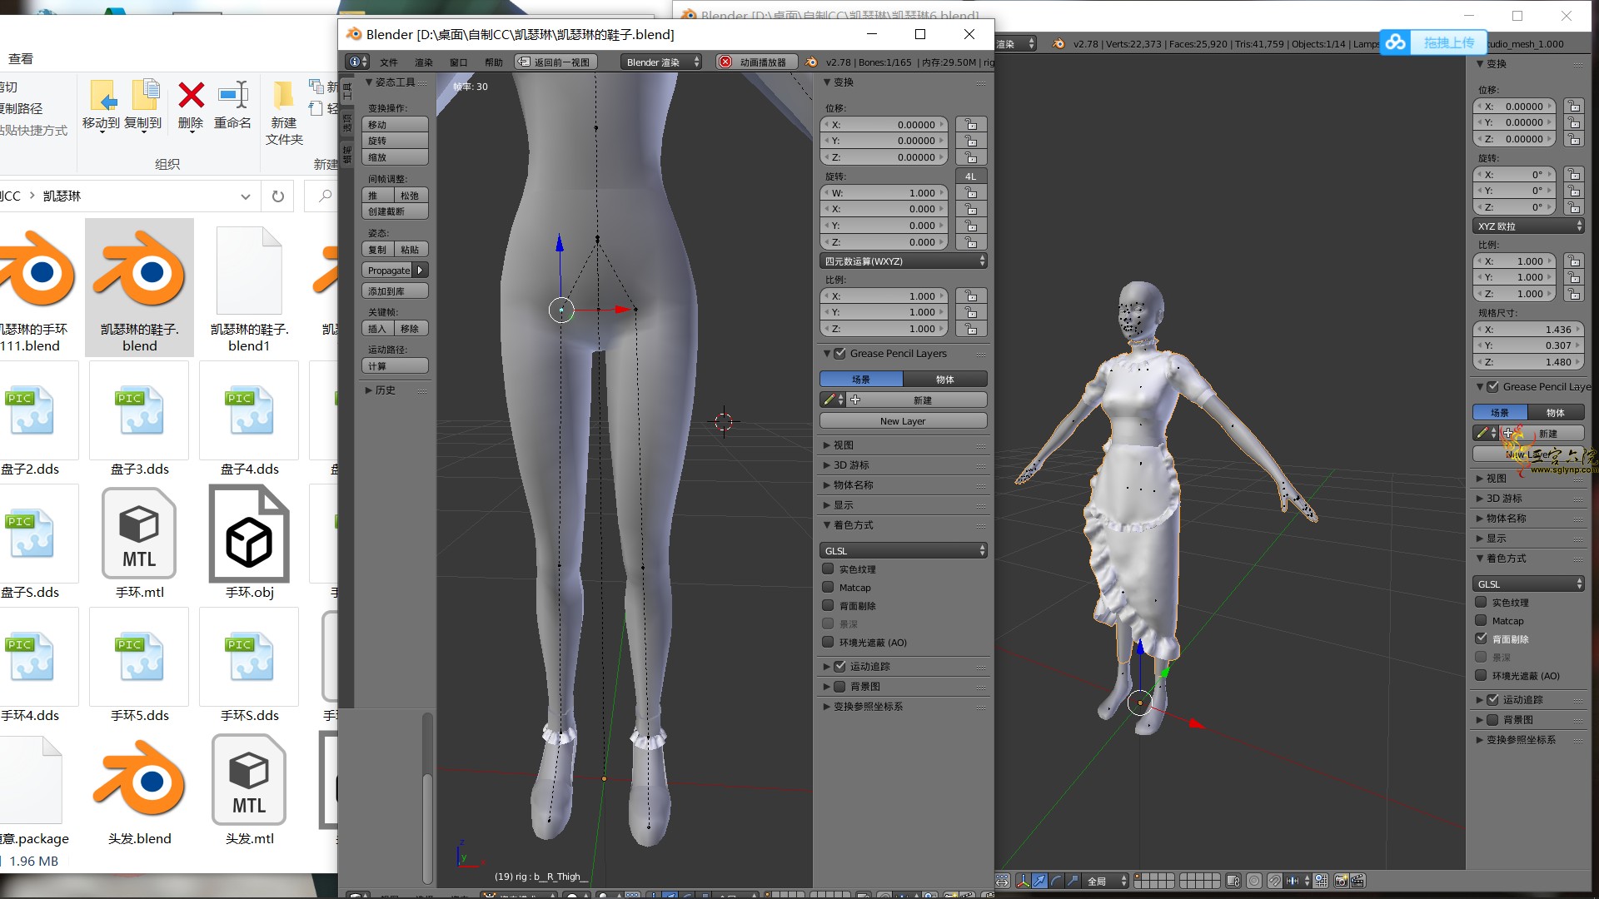Click the dimensions X 1.436 field in back window
The height and width of the screenshot is (899, 1599).
click(x=1528, y=329)
